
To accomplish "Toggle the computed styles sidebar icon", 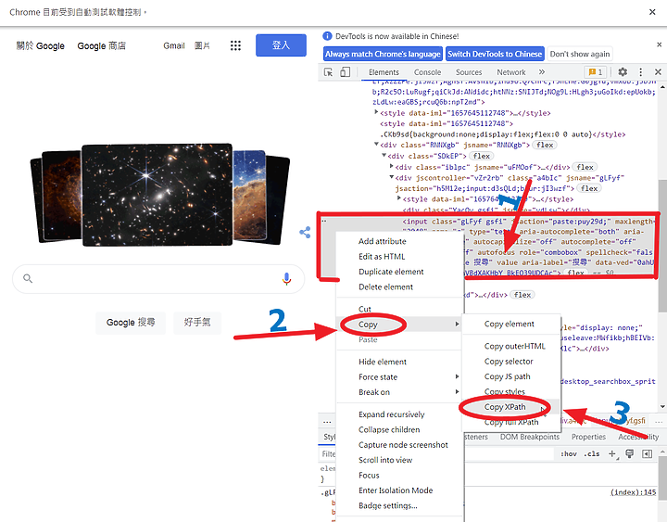I will coord(647,454).
